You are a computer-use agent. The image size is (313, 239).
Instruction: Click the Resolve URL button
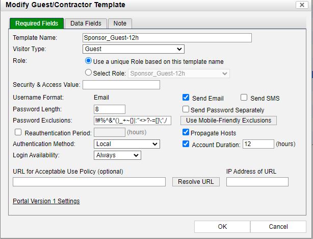pos(195,182)
